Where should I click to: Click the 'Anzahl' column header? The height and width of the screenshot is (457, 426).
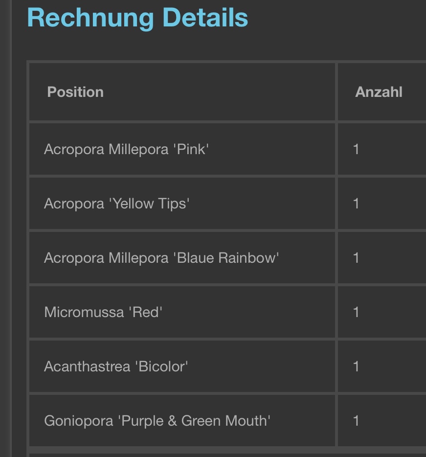click(379, 92)
